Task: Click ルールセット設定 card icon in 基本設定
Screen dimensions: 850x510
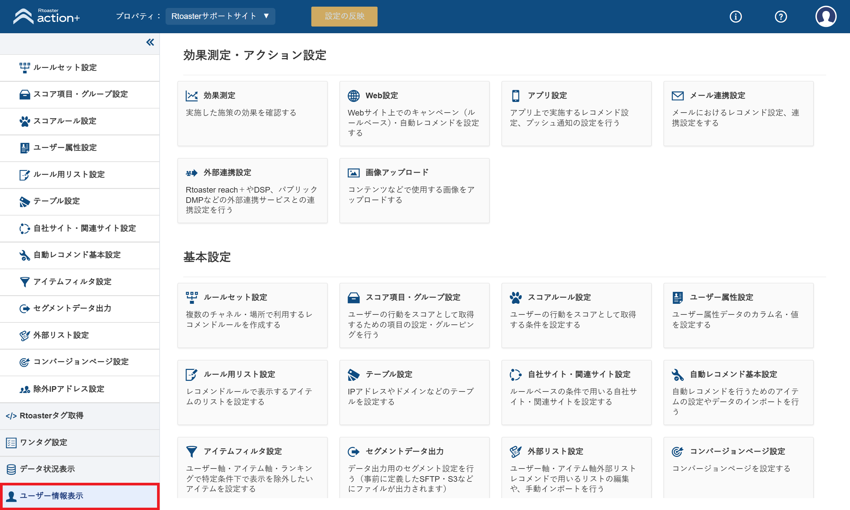Action: pyautogui.click(x=192, y=297)
